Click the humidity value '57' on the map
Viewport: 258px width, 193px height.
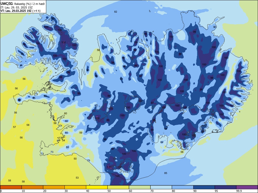pyautogui.click(x=14, y=127)
